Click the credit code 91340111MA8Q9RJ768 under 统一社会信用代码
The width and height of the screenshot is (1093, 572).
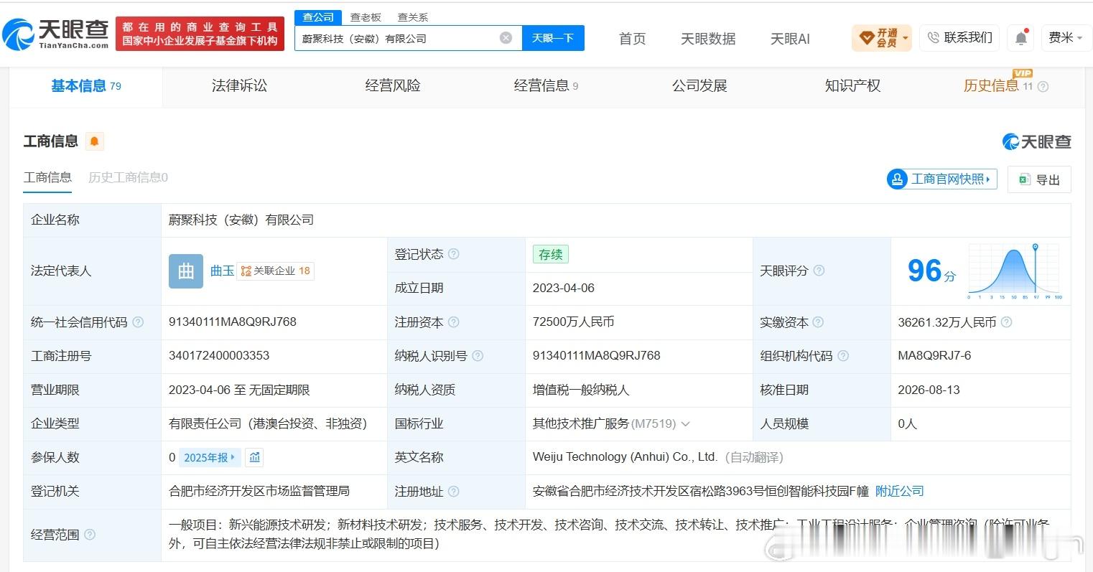233,322
